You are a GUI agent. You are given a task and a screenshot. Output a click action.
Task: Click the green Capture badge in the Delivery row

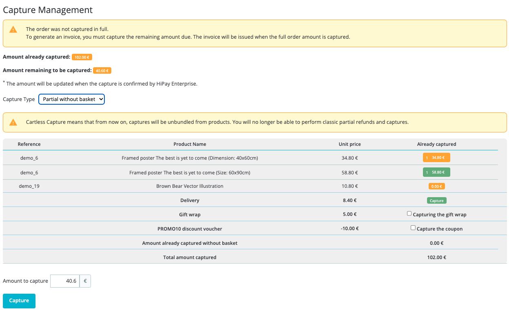(436, 200)
